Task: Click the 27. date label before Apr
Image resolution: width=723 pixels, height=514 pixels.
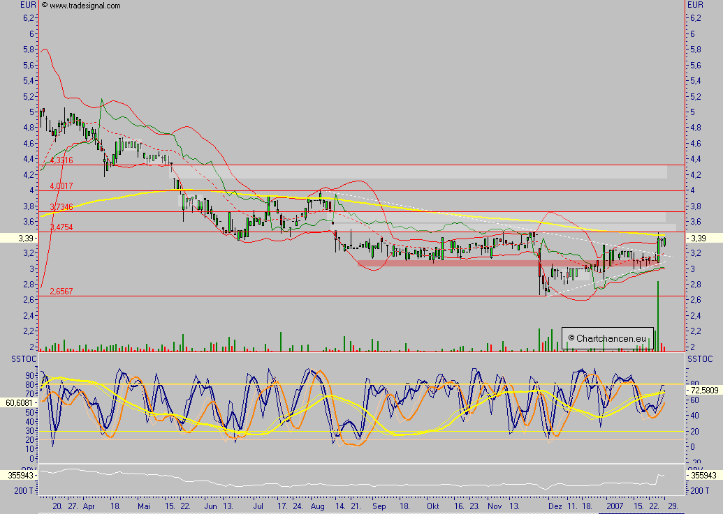Action: tap(73, 506)
